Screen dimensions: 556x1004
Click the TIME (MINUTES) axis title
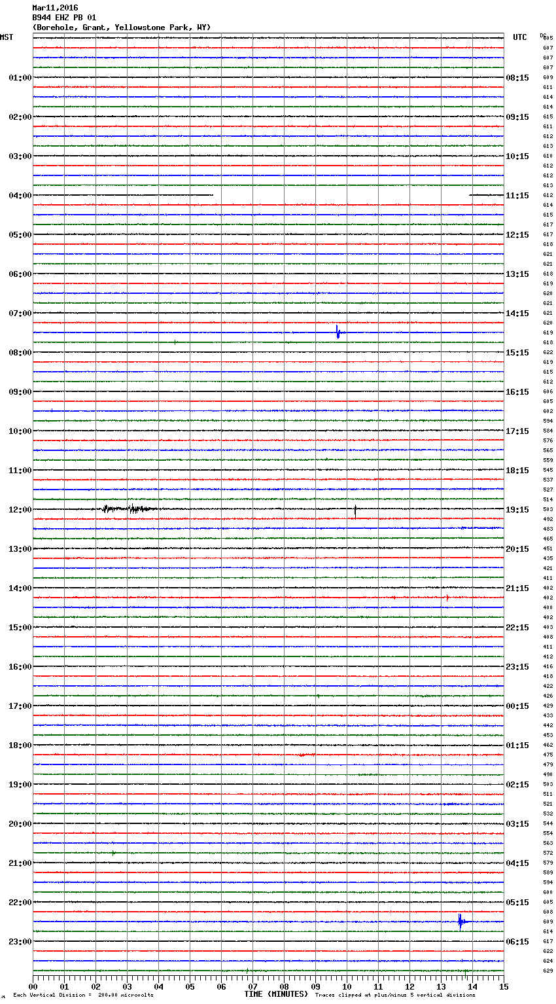click(x=276, y=994)
